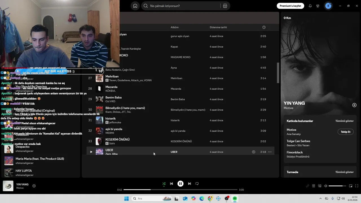The width and height of the screenshot is (361, 203).
Task: Play the UBER track
Action: (x=91, y=152)
